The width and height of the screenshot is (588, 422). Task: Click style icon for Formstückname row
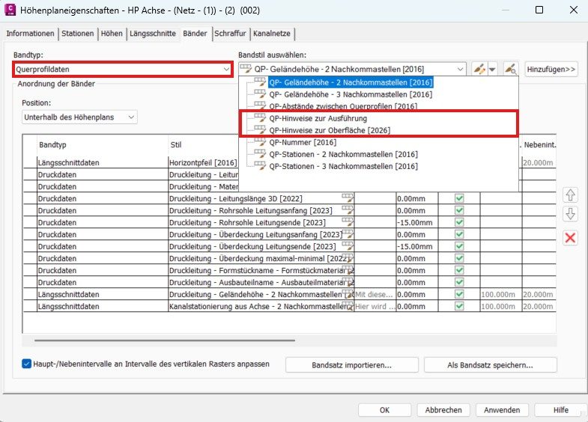(348, 269)
